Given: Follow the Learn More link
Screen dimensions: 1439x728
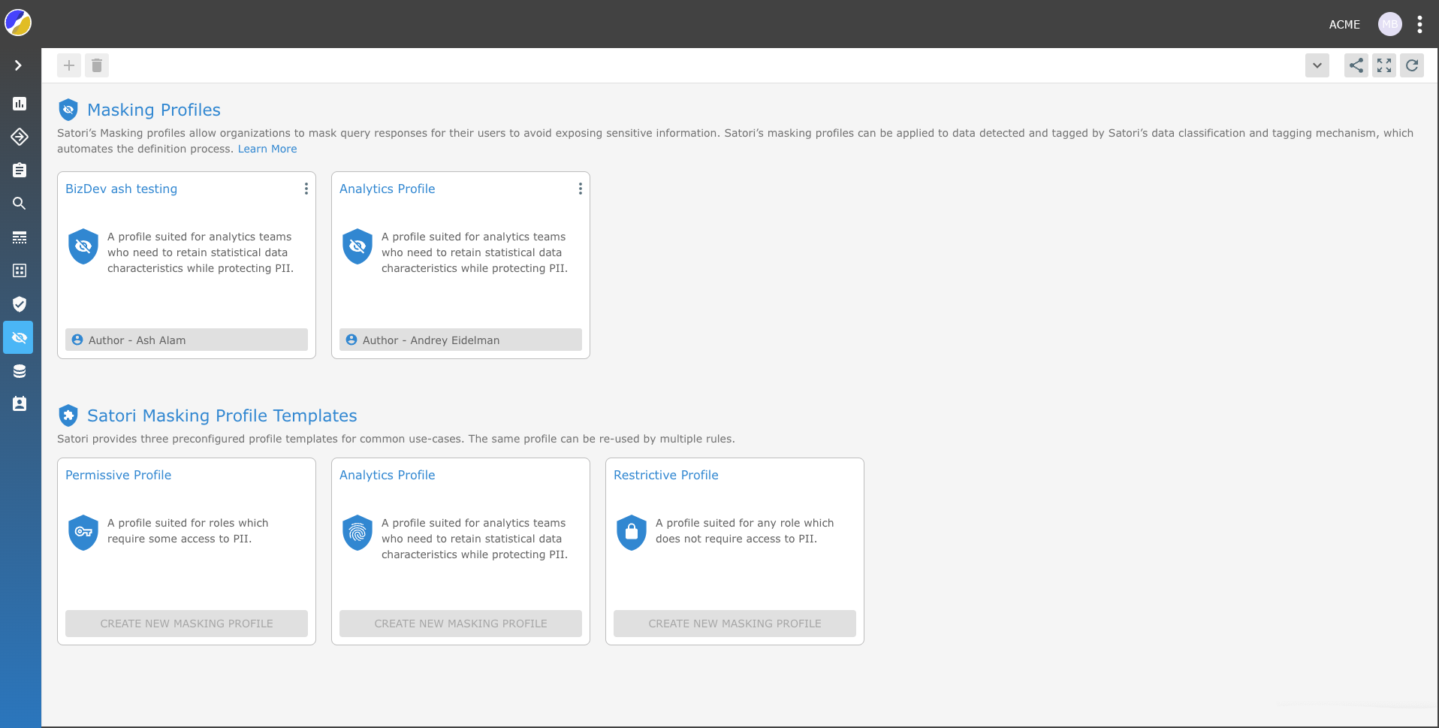Looking at the screenshot, I should click(267, 149).
